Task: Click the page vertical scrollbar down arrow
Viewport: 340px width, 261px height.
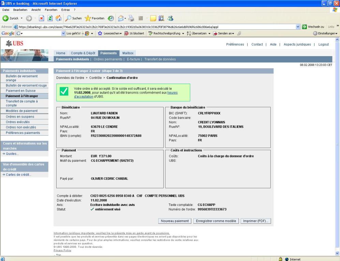Action: pyautogui.click(x=337, y=253)
